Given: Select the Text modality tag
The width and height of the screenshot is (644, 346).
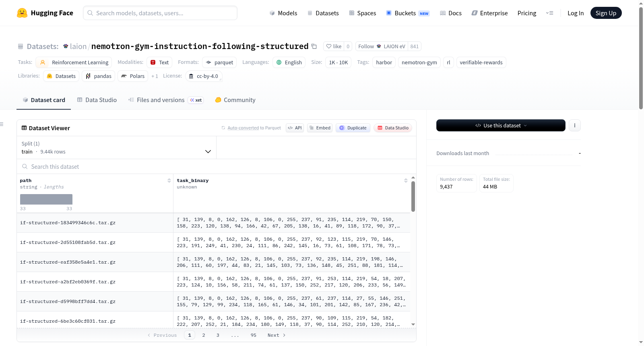Looking at the screenshot, I should (159, 62).
